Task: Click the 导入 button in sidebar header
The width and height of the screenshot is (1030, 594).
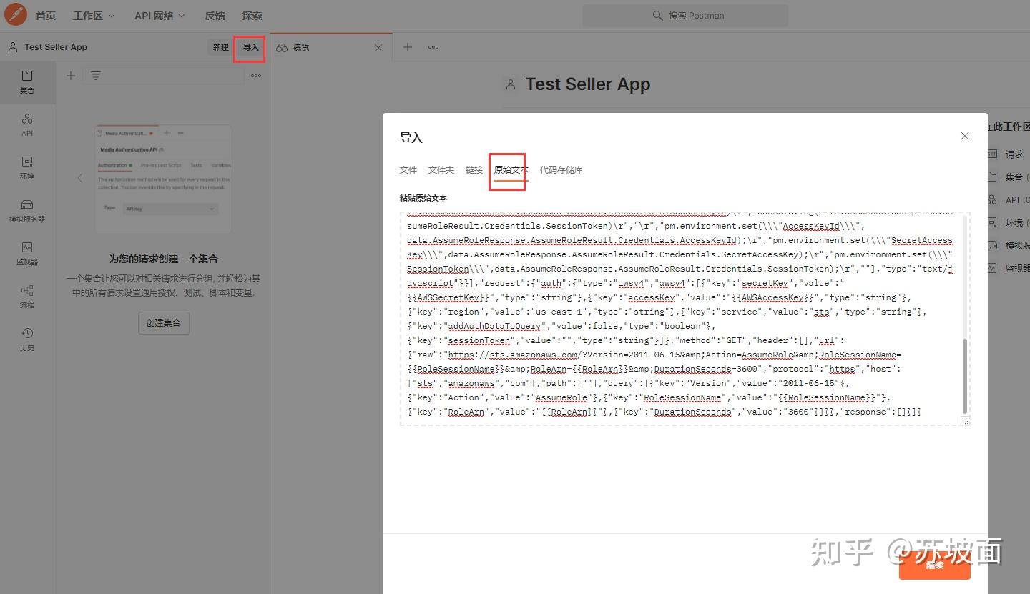Action: (x=250, y=47)
